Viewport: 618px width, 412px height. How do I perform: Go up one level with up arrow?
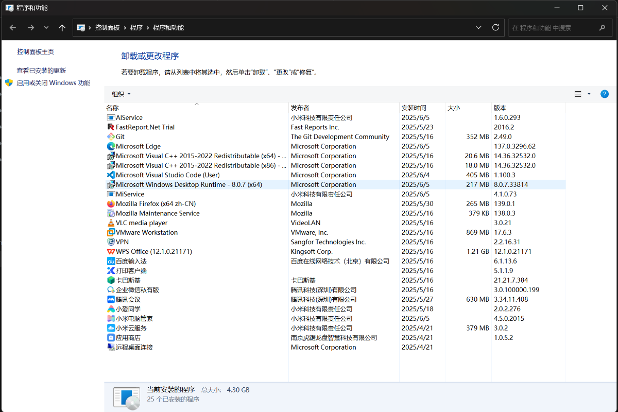(x=62, y=28)
